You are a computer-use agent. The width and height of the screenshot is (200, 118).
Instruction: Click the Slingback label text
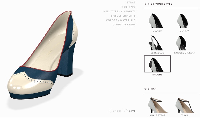click(x=157, y=53)
